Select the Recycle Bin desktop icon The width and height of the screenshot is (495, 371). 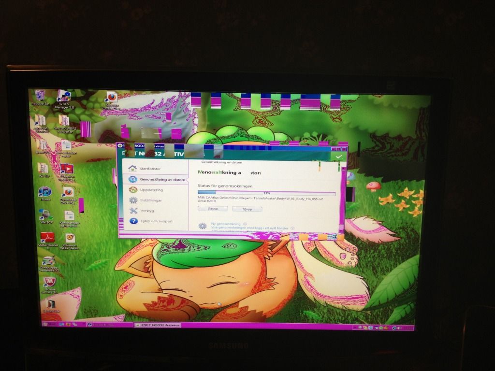40,96
